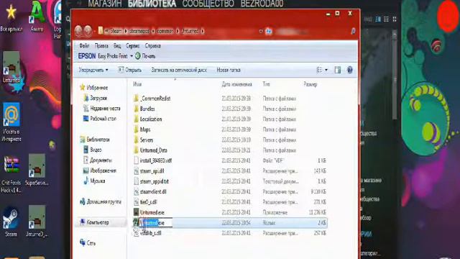Click Steam breadcrumb in address bar

[x=116, y=31]
